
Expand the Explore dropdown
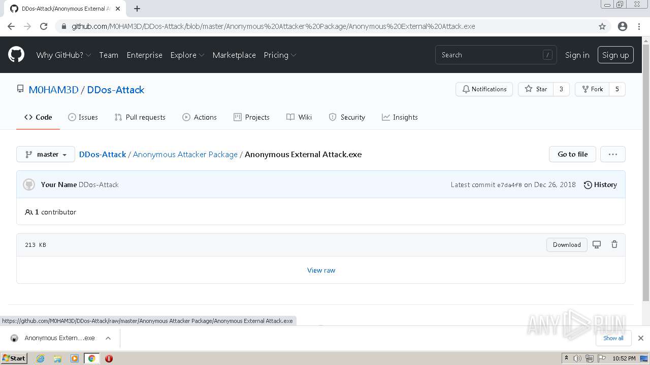click(187, 55)
